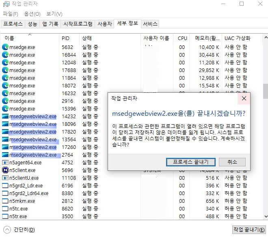Image resolution: width=268 pixels, height=238 pixels.
Task: Click Edge icon of msedge.exe PID 15396
Action: [x=5, y=108]
